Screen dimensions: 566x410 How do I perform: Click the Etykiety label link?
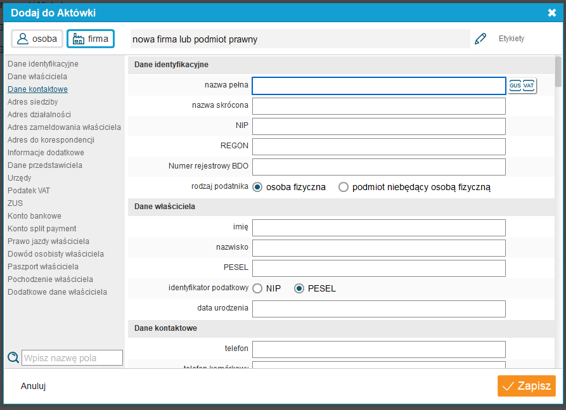point(511,39)
